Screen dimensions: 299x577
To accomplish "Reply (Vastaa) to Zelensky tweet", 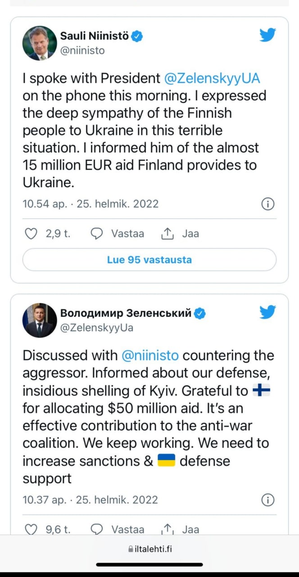I will (x=118, y=529).
